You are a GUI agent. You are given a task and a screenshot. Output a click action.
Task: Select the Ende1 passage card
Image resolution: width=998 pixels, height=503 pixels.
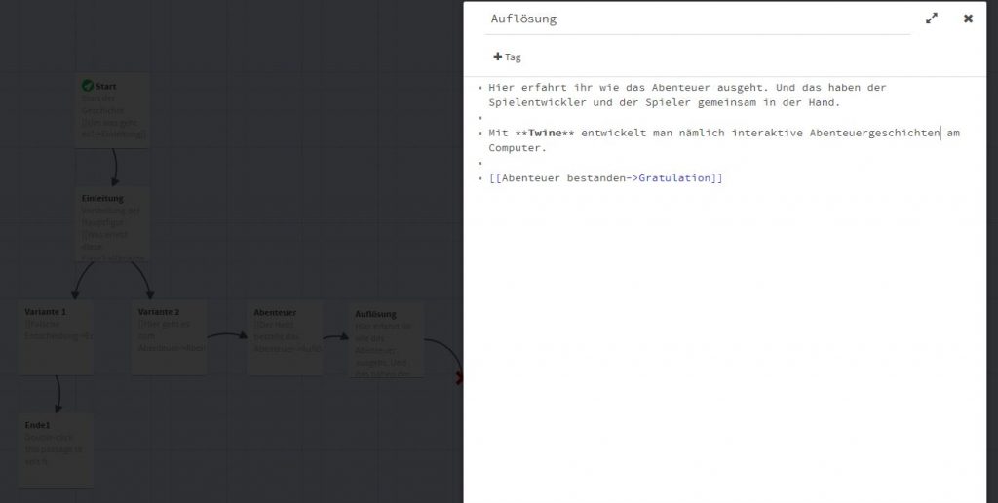56,450
